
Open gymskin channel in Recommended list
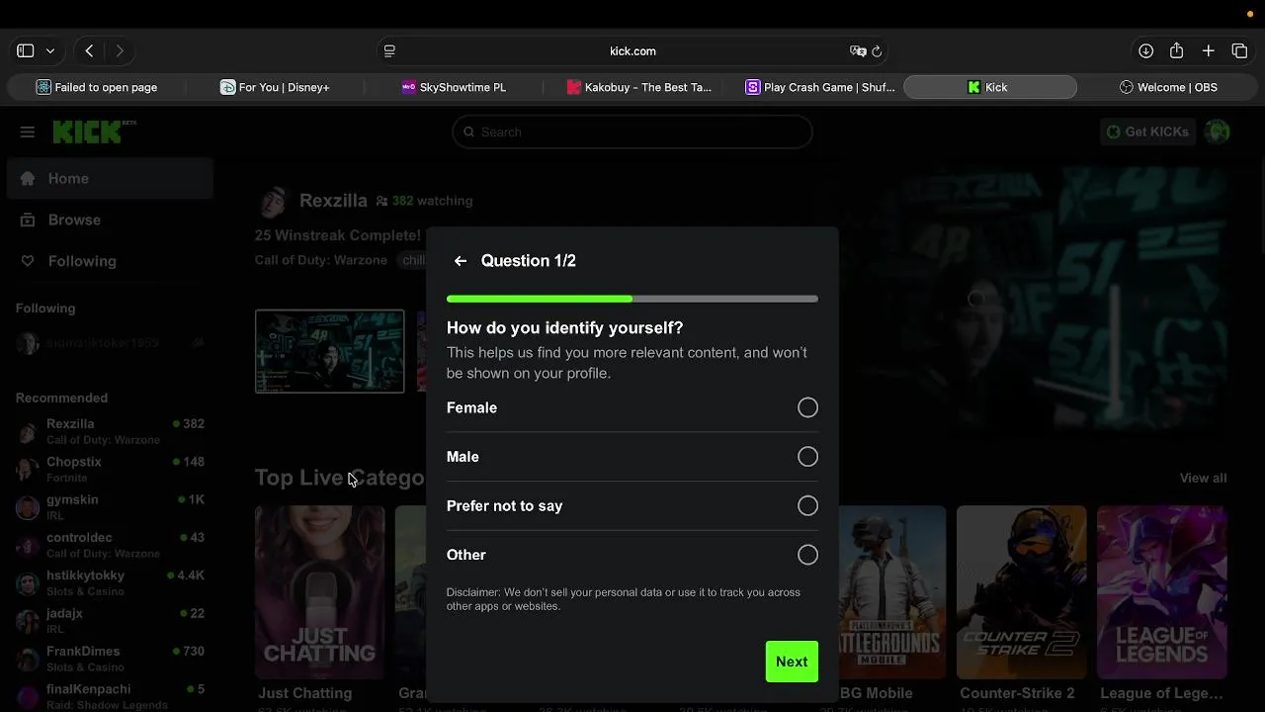pos(110,507)
